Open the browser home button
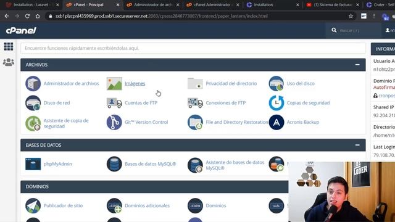Screen dimensions: 395x222 (x=38, y=16)
